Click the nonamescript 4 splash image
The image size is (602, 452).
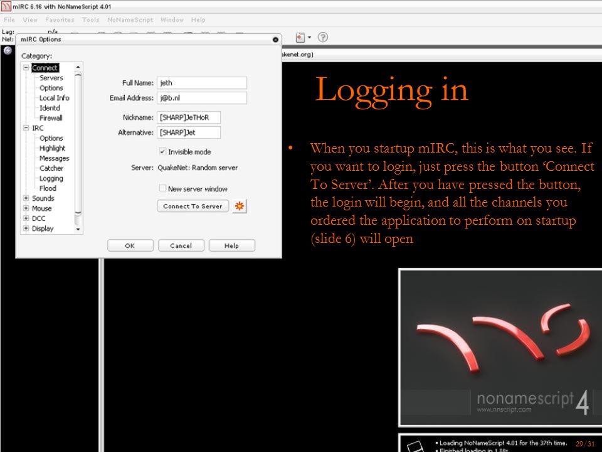click(x=500, y=347)
